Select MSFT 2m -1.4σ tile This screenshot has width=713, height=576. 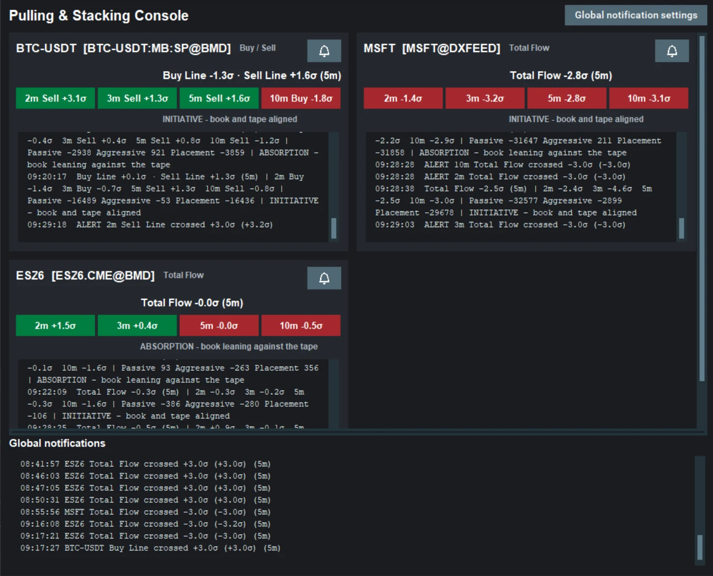coord(403,98)
